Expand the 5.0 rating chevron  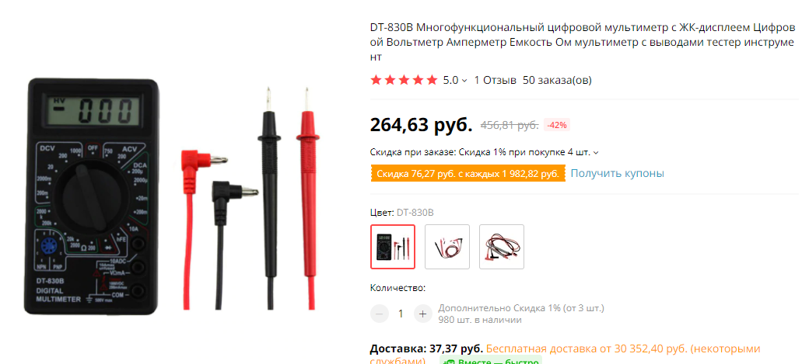point(464,80)
